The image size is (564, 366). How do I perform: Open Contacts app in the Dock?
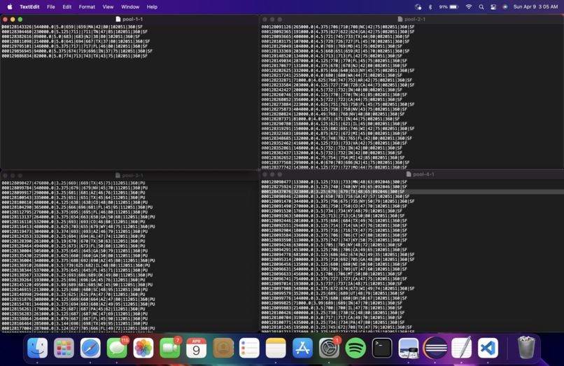[x=223, y=348]
